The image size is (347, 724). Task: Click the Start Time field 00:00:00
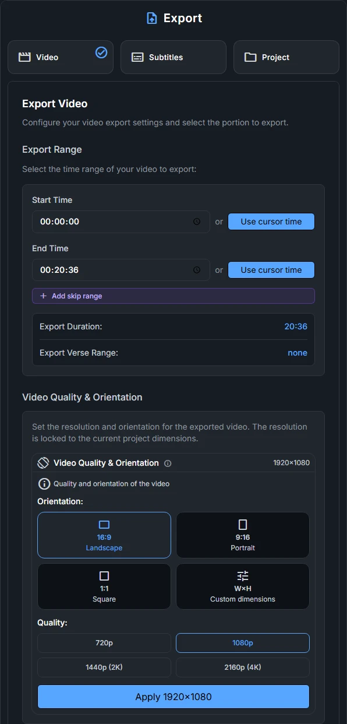[121, 222]
